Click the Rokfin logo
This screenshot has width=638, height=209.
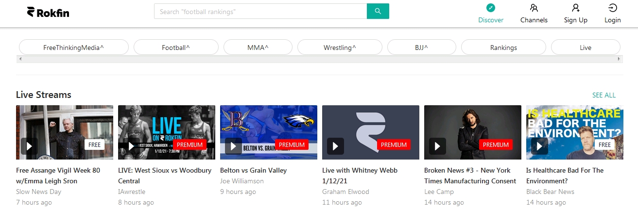pyautogui.click(x=48, y=12)
